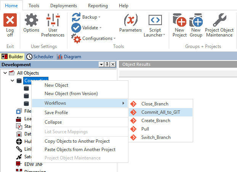Viewport: 237px width, 172px height.
Task: Click the New Project icon
Action: [179, 21]
